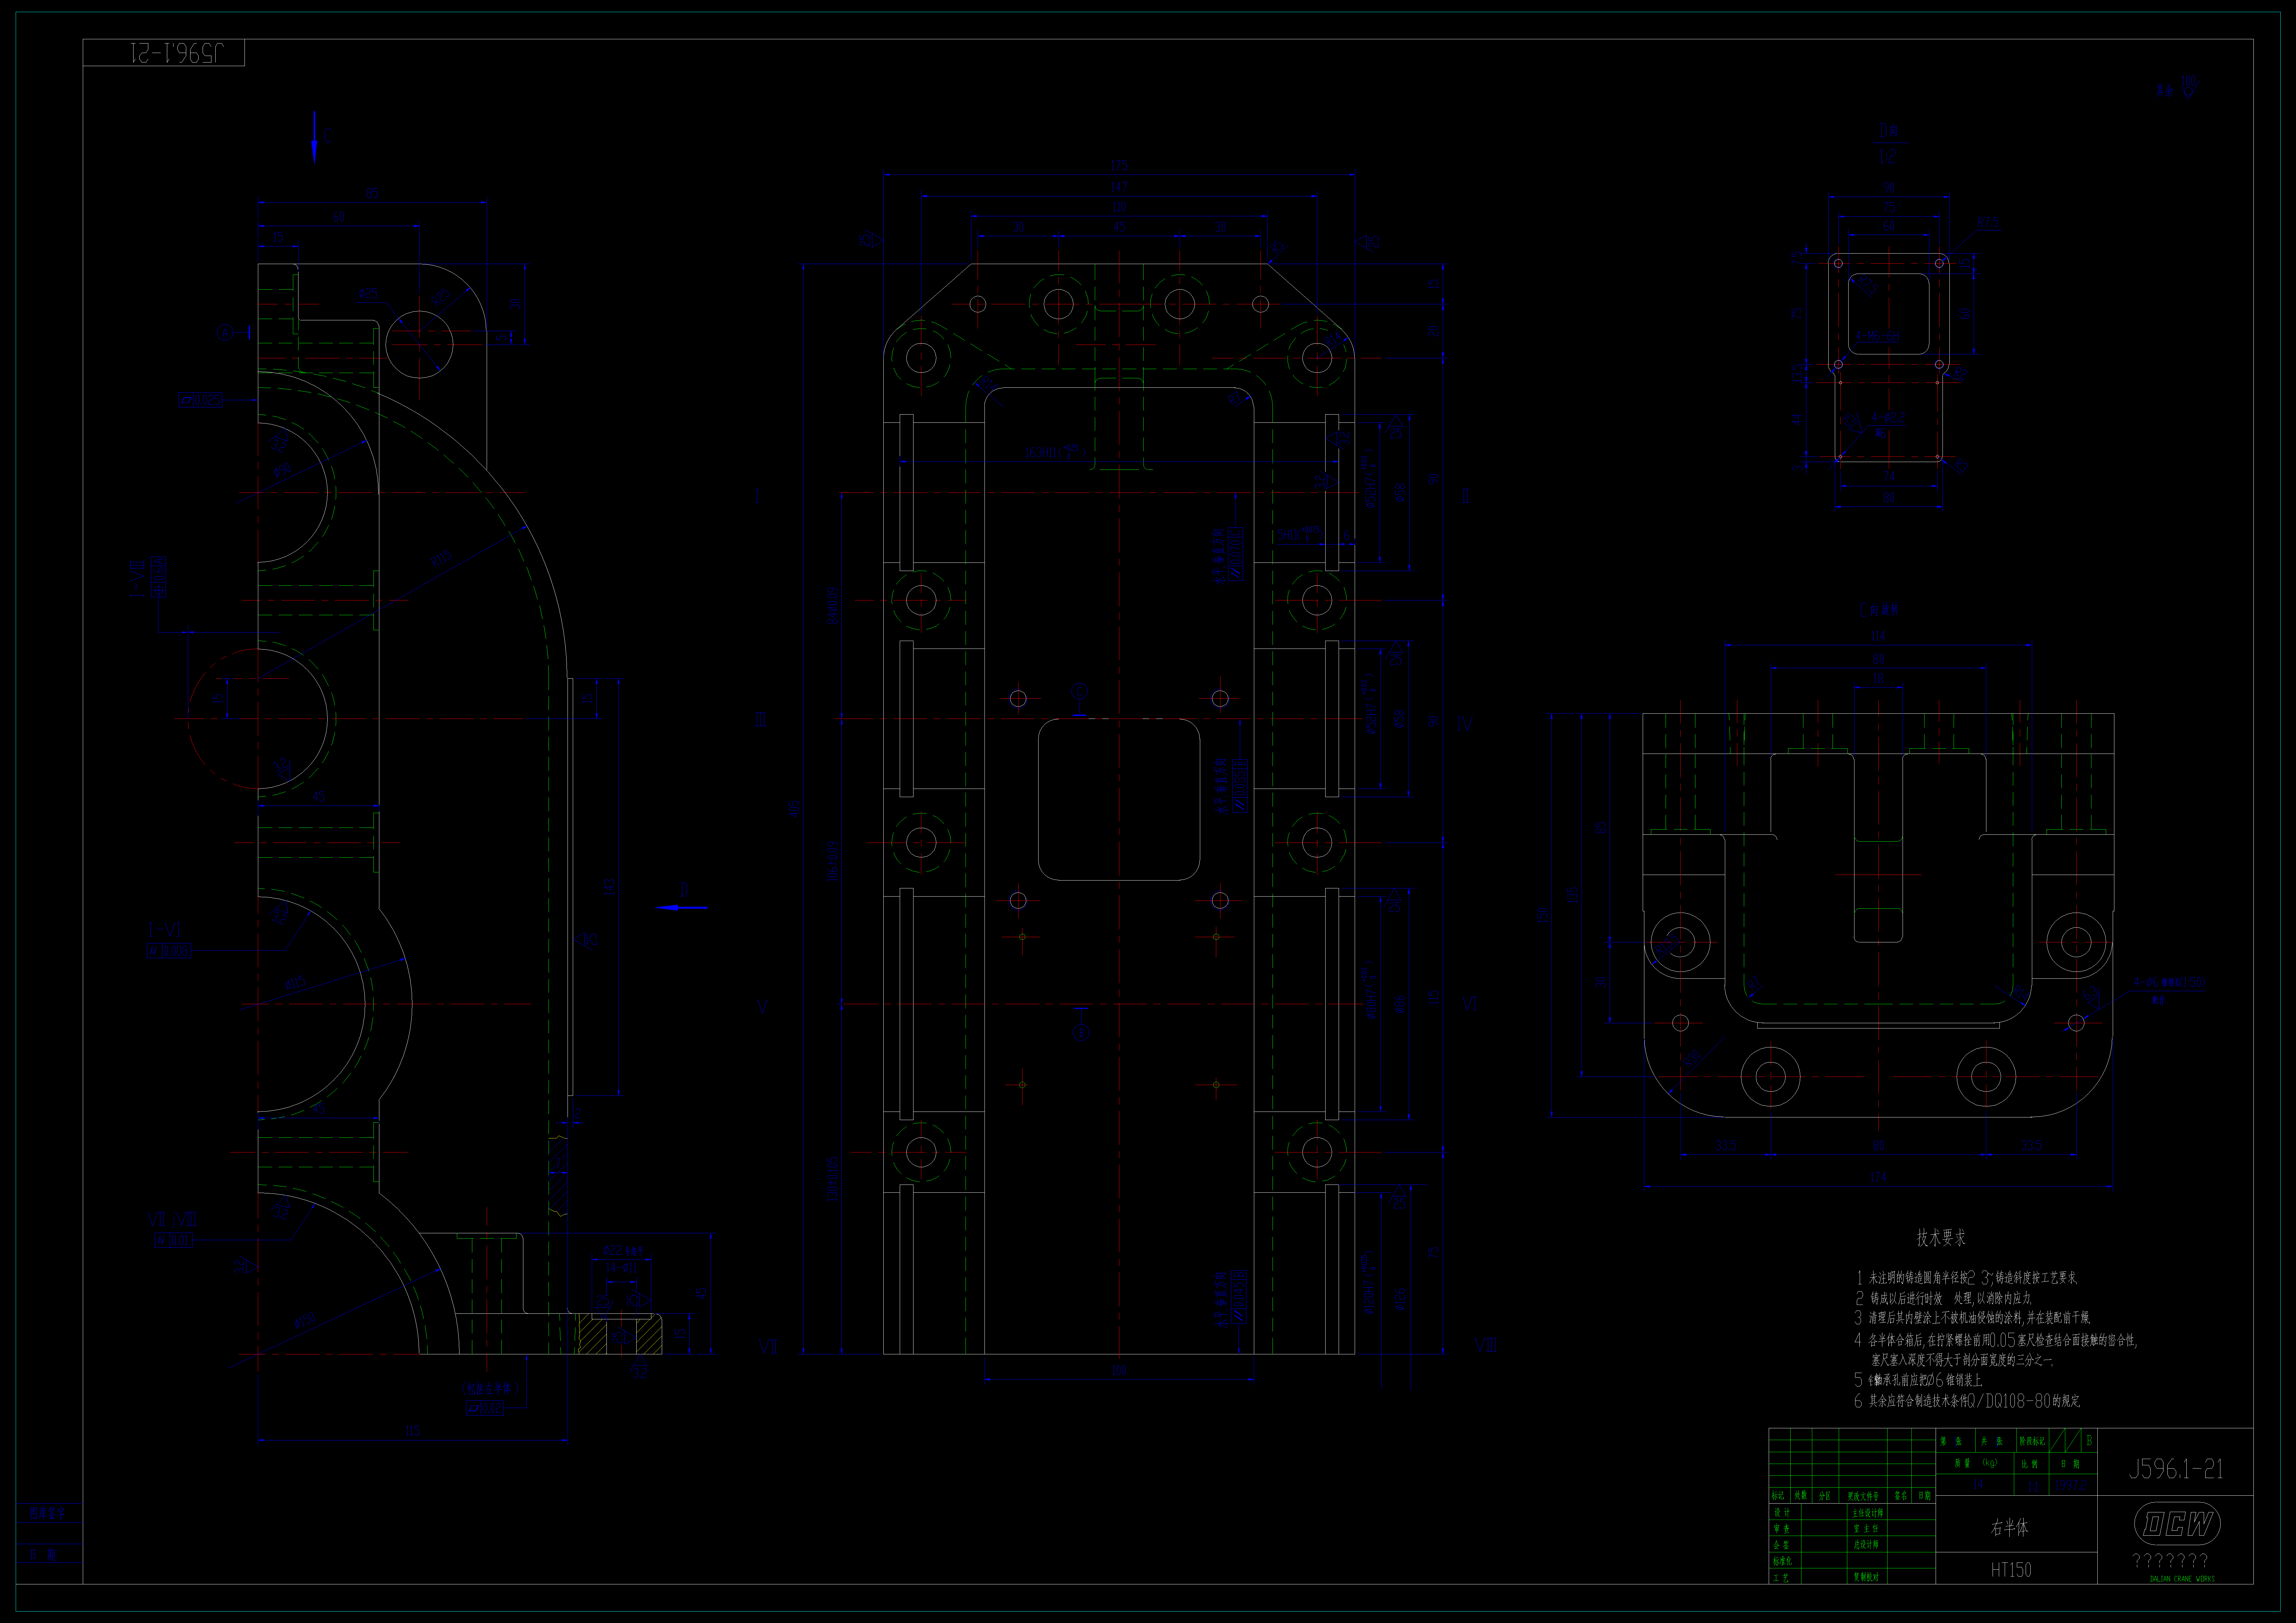
Task: Select technical note 6 citing Q/DQ108-80
Action: pos(1967,1401)
